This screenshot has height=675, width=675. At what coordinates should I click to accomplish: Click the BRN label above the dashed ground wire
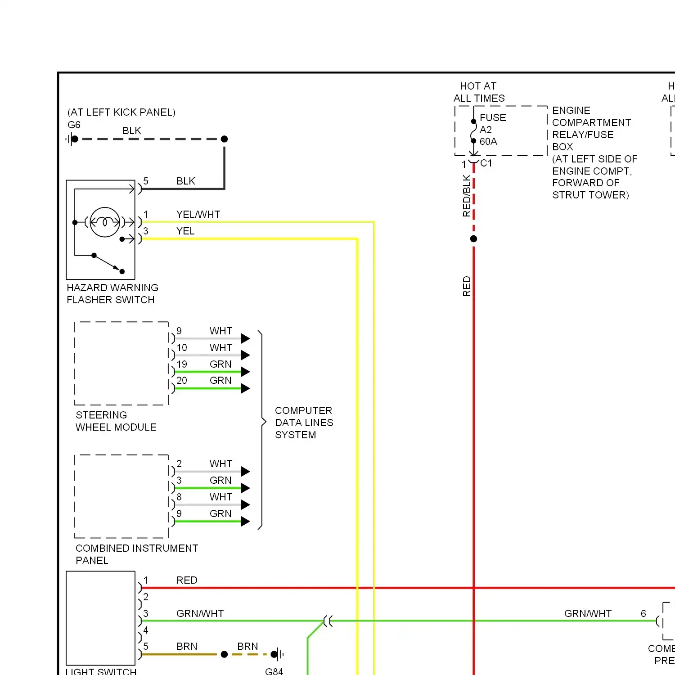pos(247,646)
